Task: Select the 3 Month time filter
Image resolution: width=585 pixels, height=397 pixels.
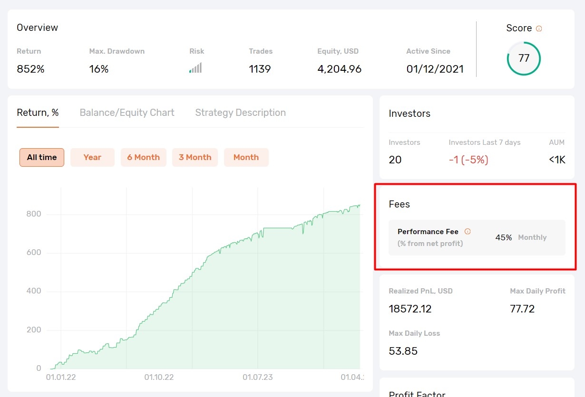Action: point(195,157)
